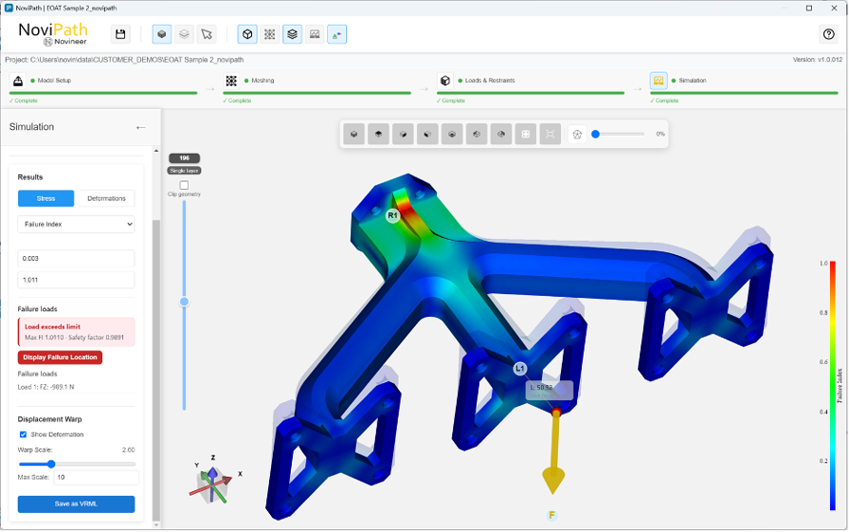Image resolution: width=849 pixels, height=532 pixels.
Task: Click the 'Max FI 1.0110 - Safety factor 0.9891' text
Action: click(x=74, y=337)
